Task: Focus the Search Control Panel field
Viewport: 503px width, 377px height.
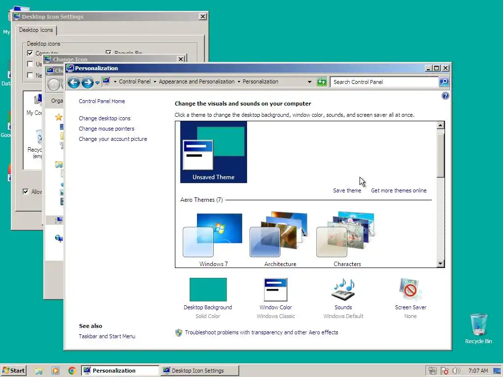Action: 384,82
